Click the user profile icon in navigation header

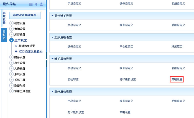coord(41,4)
